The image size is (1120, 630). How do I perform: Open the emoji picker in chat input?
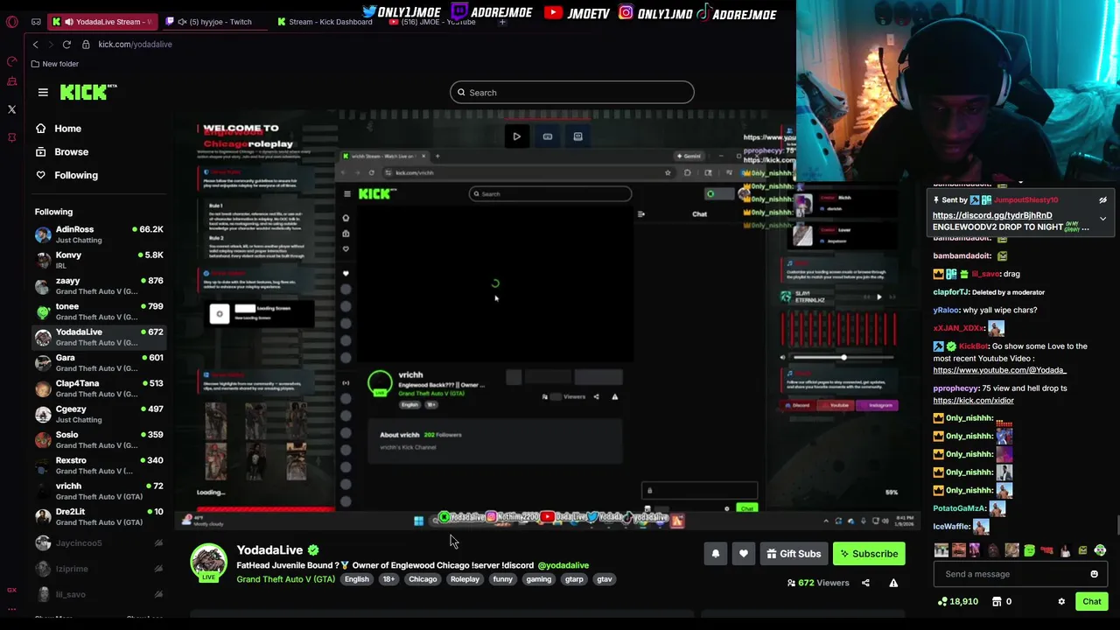(1094, 574)
